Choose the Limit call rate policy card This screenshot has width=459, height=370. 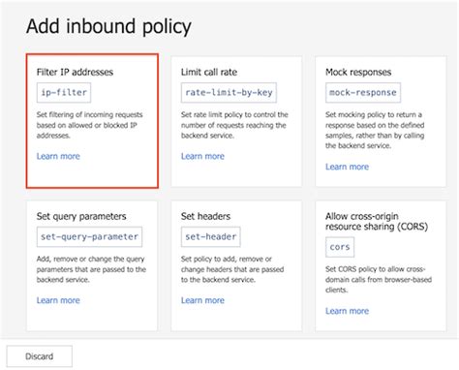point(236,121)
